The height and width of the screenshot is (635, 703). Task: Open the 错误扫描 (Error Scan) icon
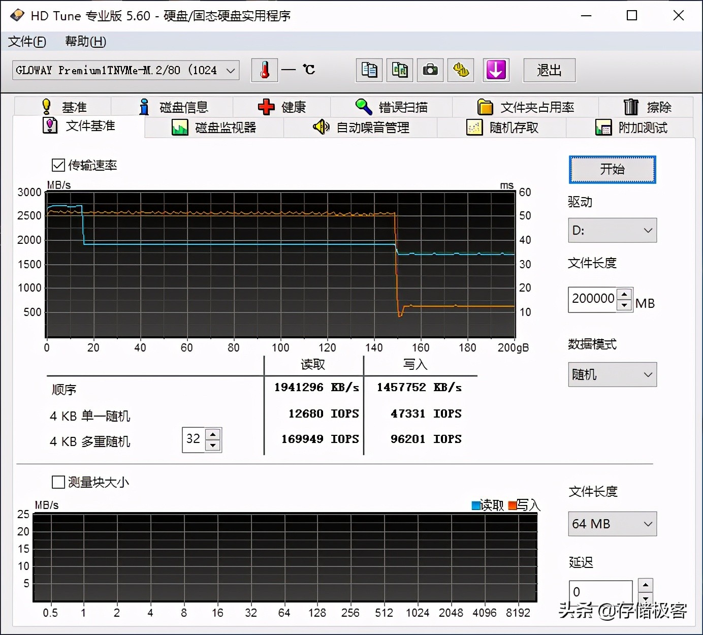pyautogui.click(x=363, y=107)
